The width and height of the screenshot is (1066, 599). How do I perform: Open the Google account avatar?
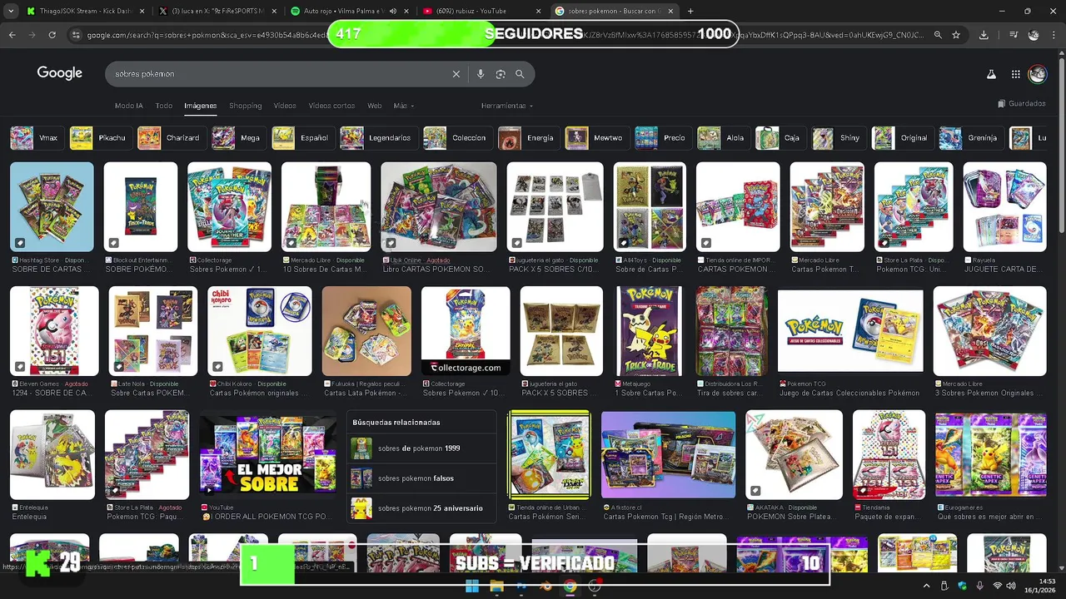click(1037, 74)
